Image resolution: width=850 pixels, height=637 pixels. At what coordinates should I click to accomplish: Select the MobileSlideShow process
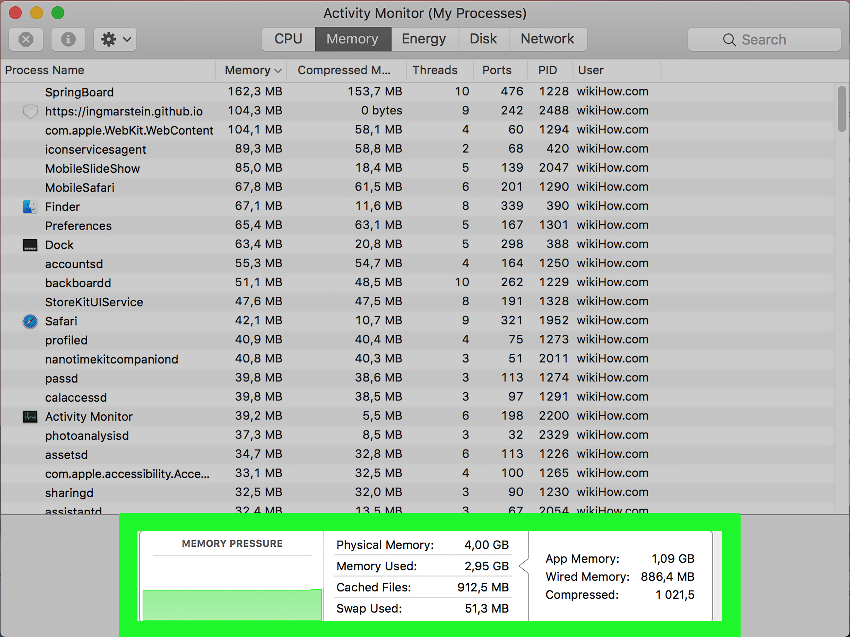coord(417,168)
